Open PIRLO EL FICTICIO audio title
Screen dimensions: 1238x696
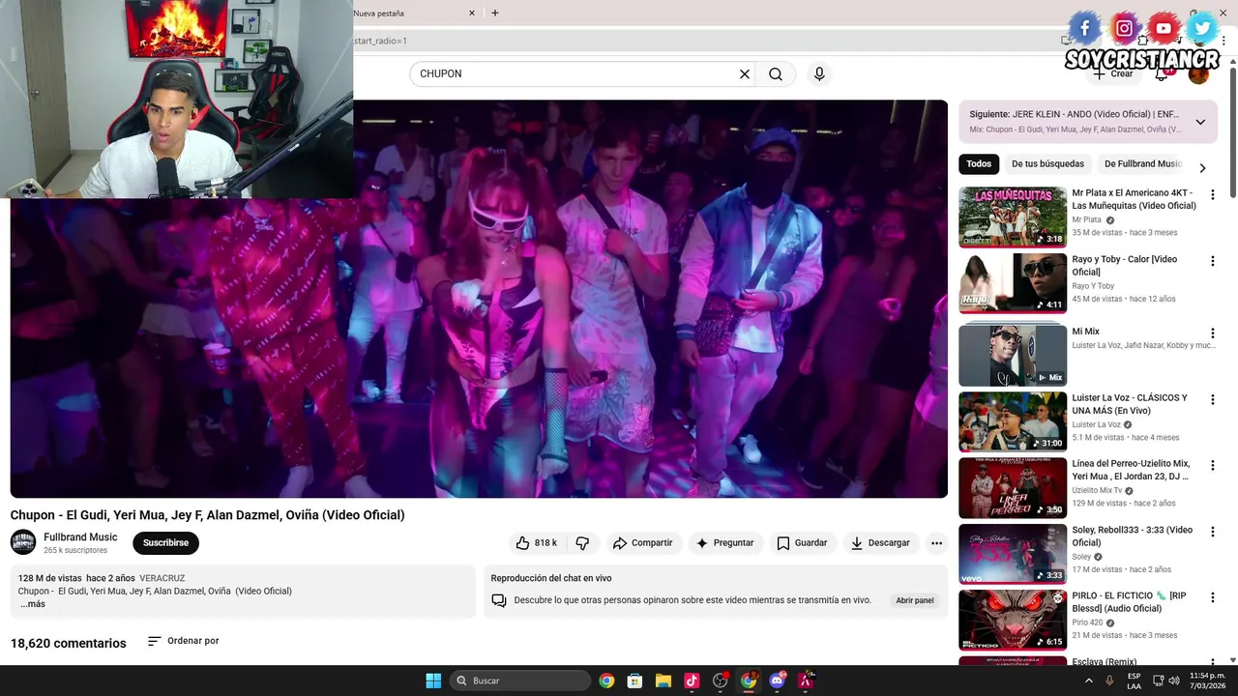point(1129,601)
